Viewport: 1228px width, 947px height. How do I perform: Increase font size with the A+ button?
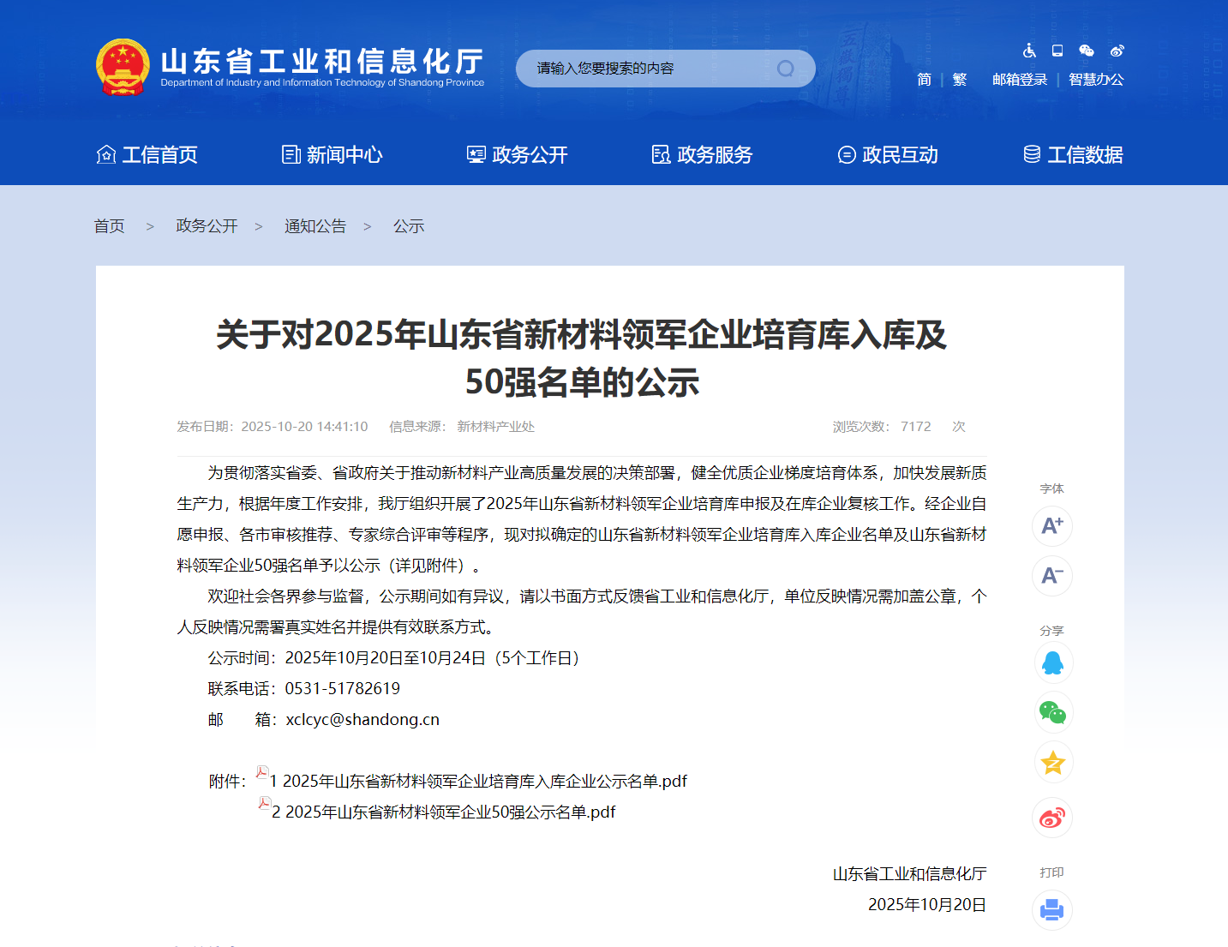[x=1052, y=526]
